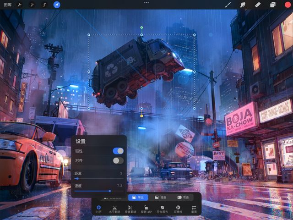Click the right-middle edge transform handle

195,71
